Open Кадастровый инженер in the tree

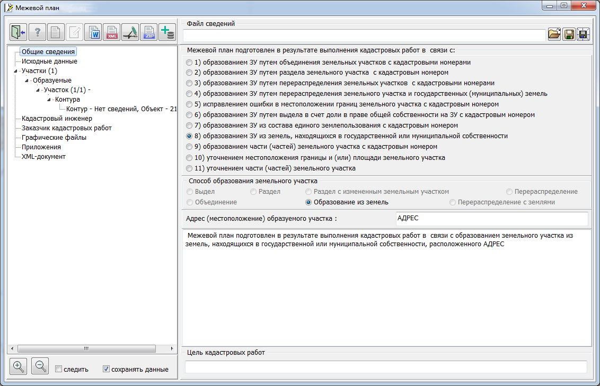[57, 119]
